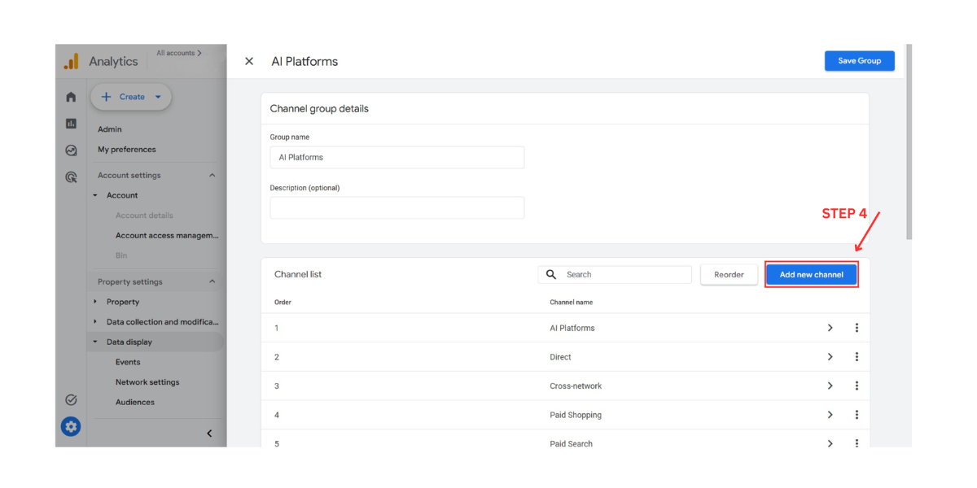Expand the AI Platforms channel row
The height and width of the screenshot is (488, 977).
coord(830,328)
